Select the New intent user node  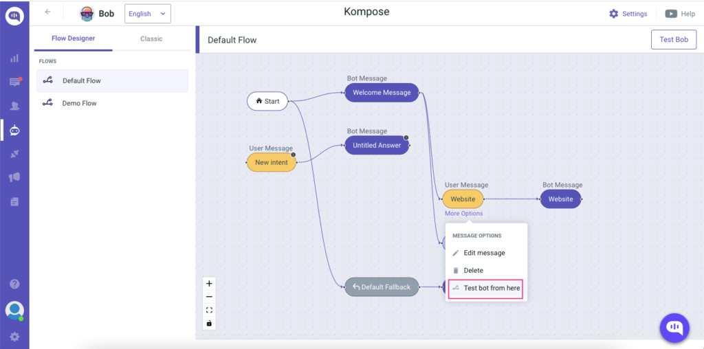[272, 162]
